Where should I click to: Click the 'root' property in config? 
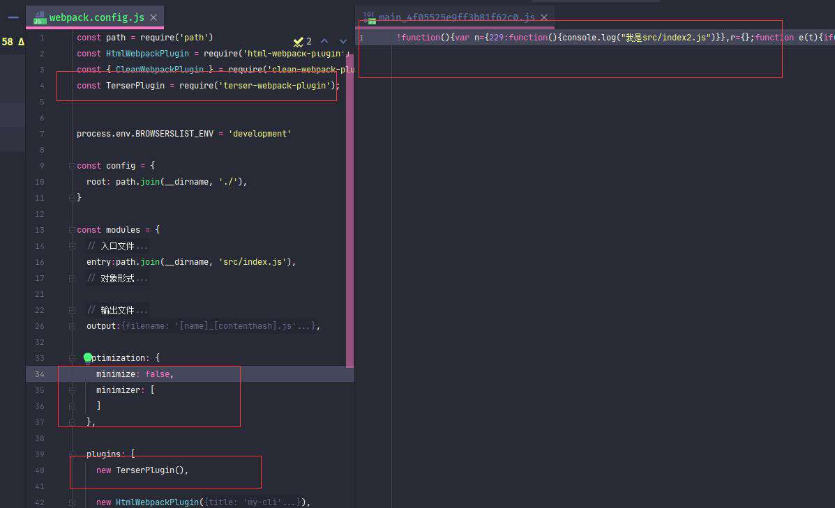[96, 182]
